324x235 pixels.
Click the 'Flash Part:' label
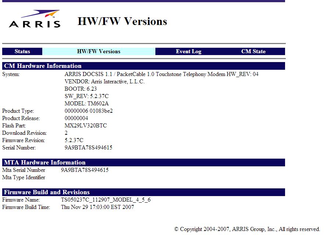[x=14, y=126]
